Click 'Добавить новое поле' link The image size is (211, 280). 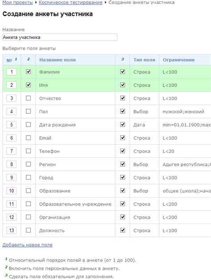(28, 245)
